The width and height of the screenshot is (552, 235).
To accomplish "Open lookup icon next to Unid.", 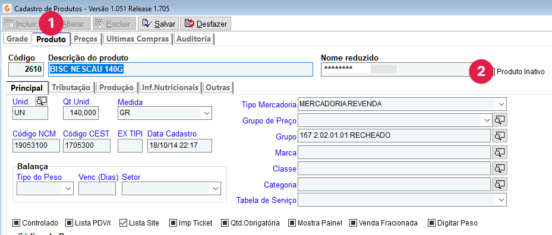I will click(42, 101).
